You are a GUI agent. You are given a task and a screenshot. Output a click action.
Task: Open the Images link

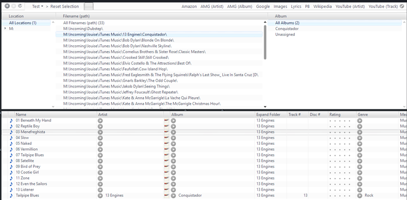[x=280, y=6]
